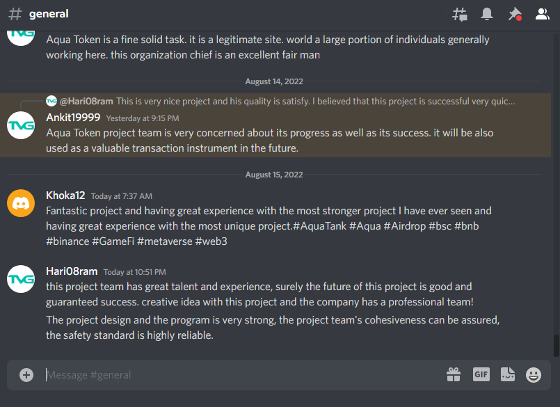This screenshot has height=407, width=560.
Task: Click the general channel name header
Action: (49, 14)
